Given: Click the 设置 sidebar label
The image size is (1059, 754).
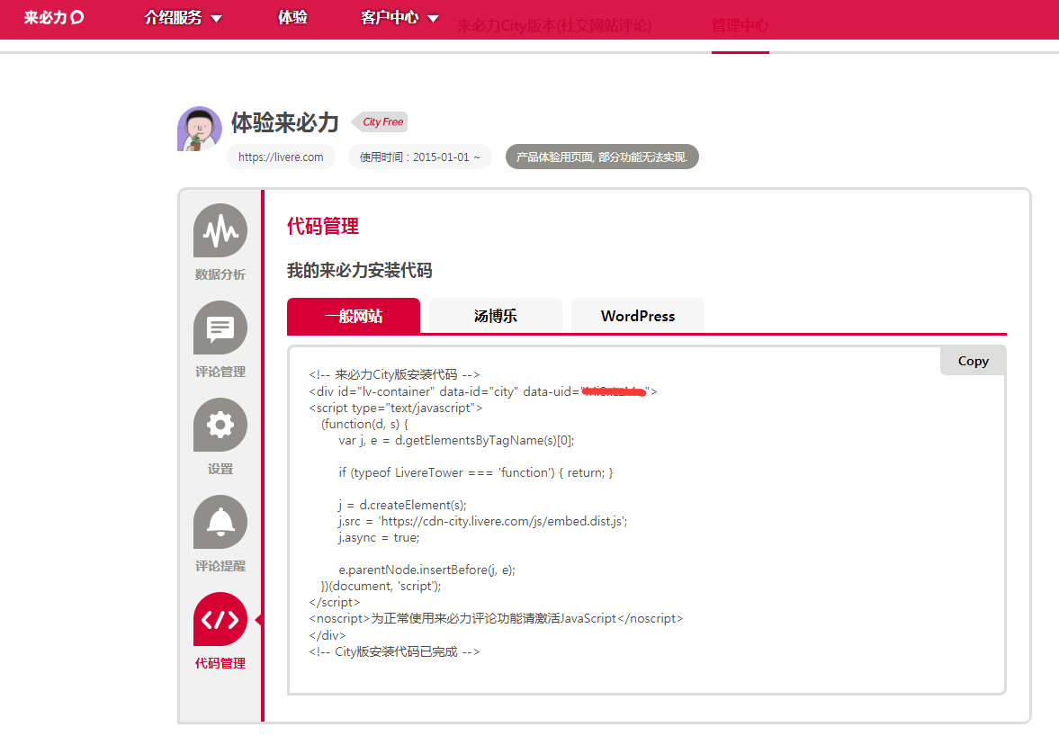Looking at the screenshot, I should coord(220,469).
